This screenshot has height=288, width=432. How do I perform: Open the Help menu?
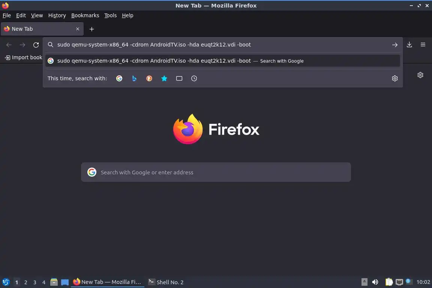(127, 15)
